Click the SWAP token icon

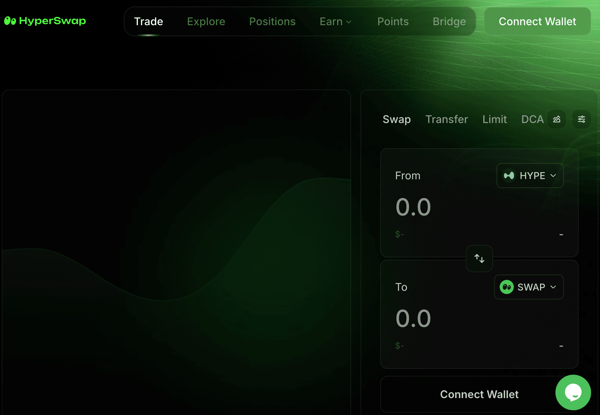pos(507,287)
